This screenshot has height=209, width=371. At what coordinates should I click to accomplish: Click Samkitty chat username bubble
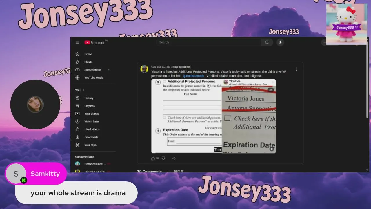pyautogui.click(x=36, y=174)
